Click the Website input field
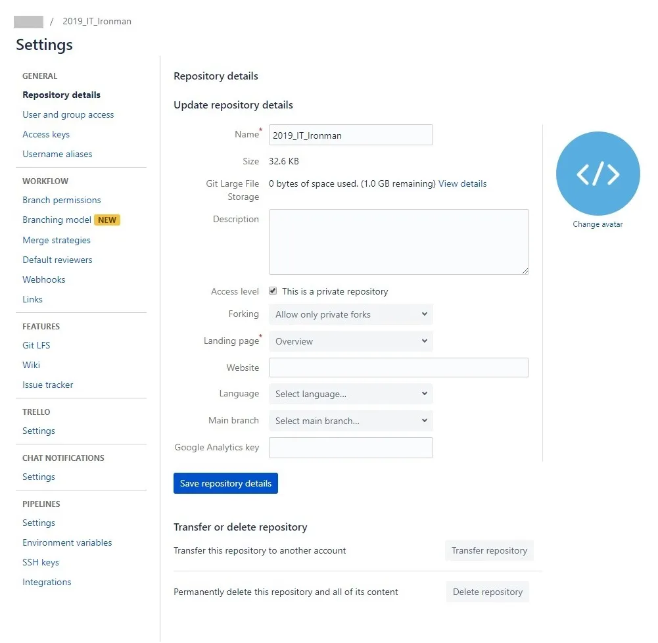This screenshot has height=643, width=658. [398, 368]
